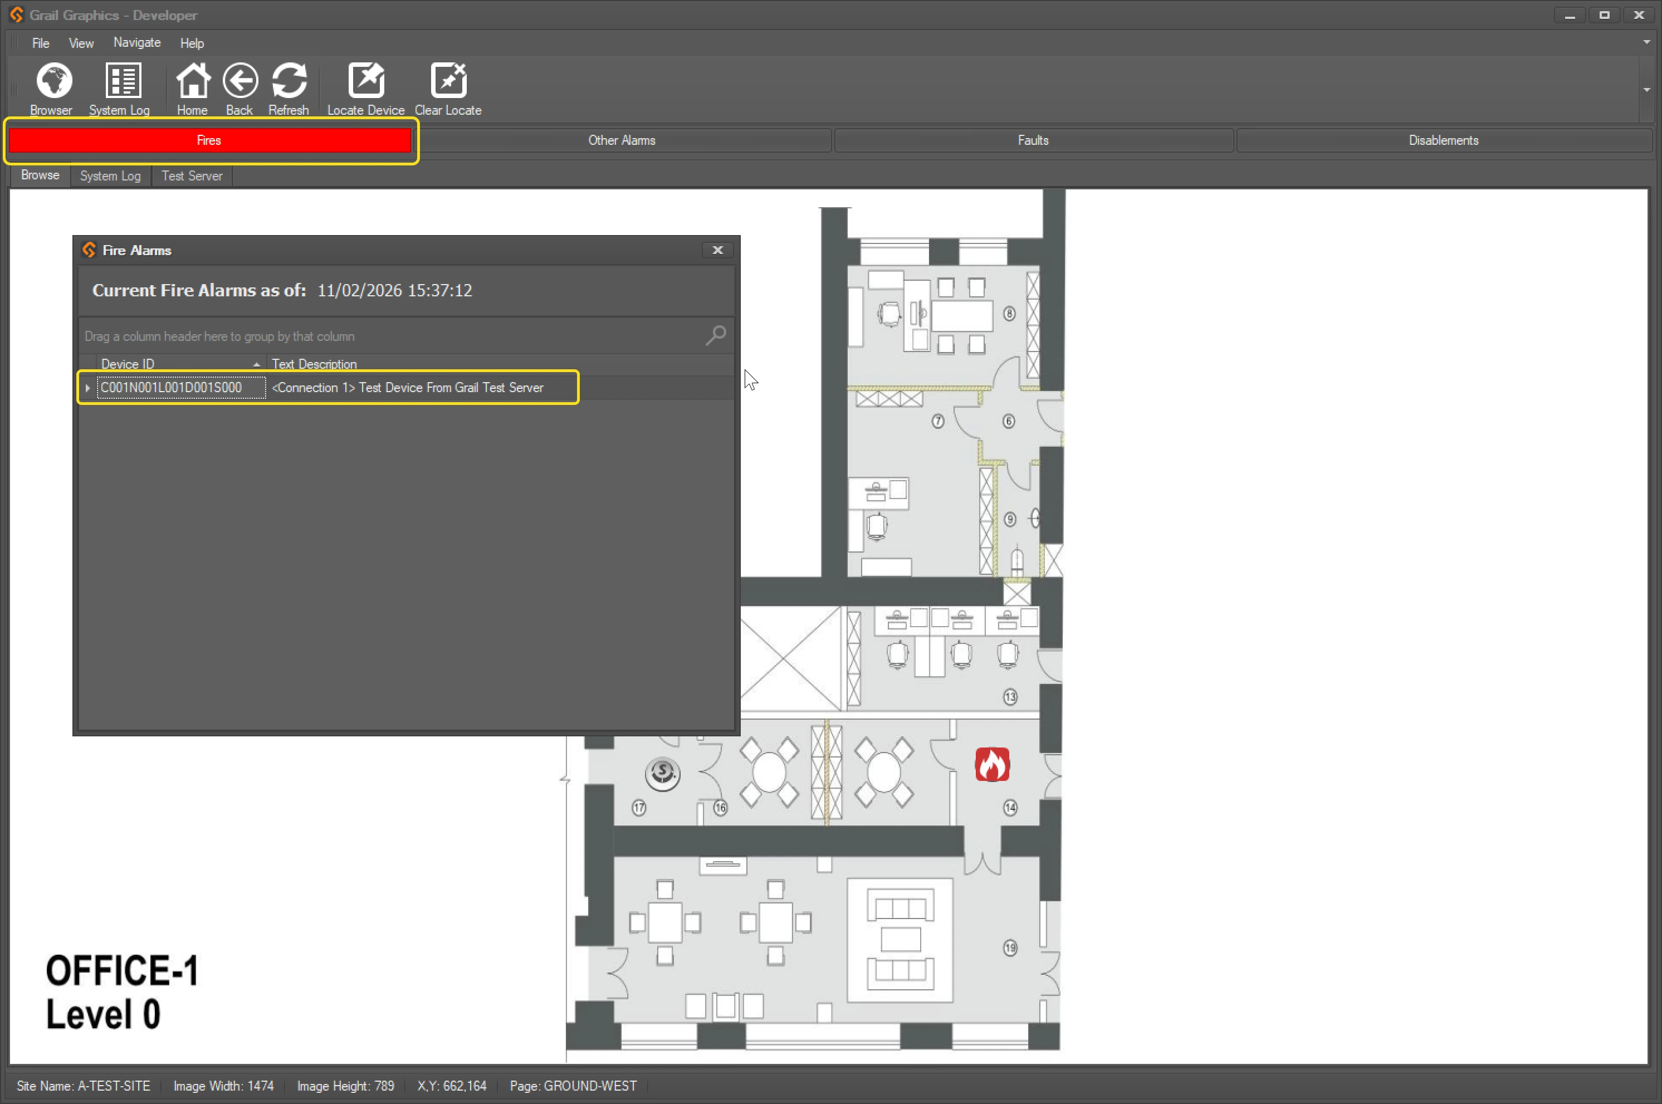This screenshot has height=1104, width=1662.
Task: Refresh the current page
Action: click(289, 89)
